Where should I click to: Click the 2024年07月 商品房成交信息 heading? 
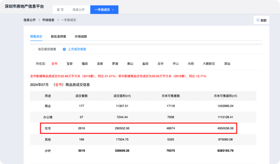[x=60, y=85]
